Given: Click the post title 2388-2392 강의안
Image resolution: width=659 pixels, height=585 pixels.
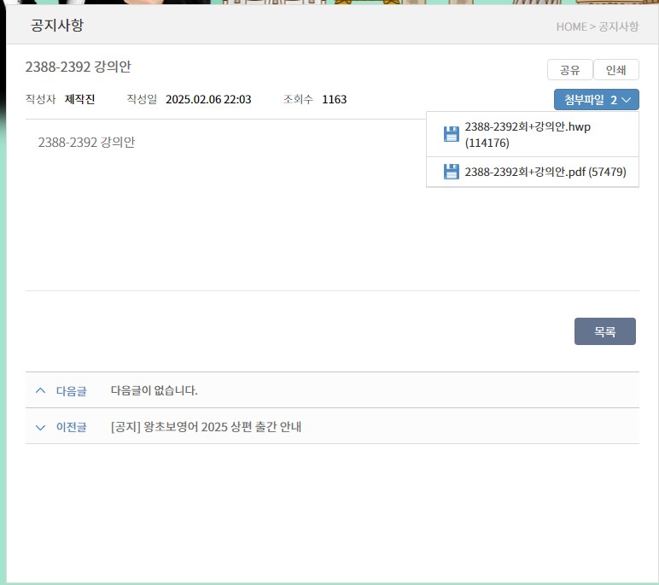Looking at the screenshot, I should 79,67.
